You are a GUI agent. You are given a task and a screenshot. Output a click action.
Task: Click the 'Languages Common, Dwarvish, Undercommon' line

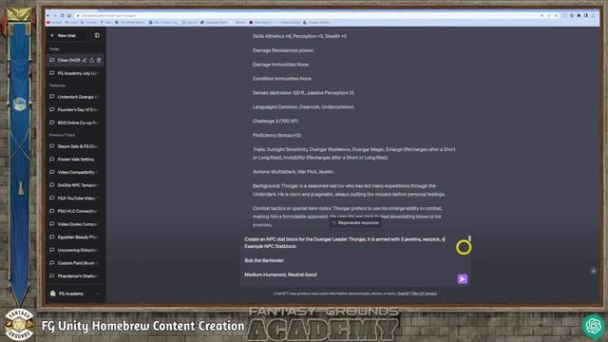(x=303, y=107)
